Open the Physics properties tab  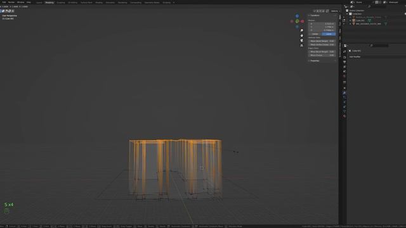click(x=344, y=102)
